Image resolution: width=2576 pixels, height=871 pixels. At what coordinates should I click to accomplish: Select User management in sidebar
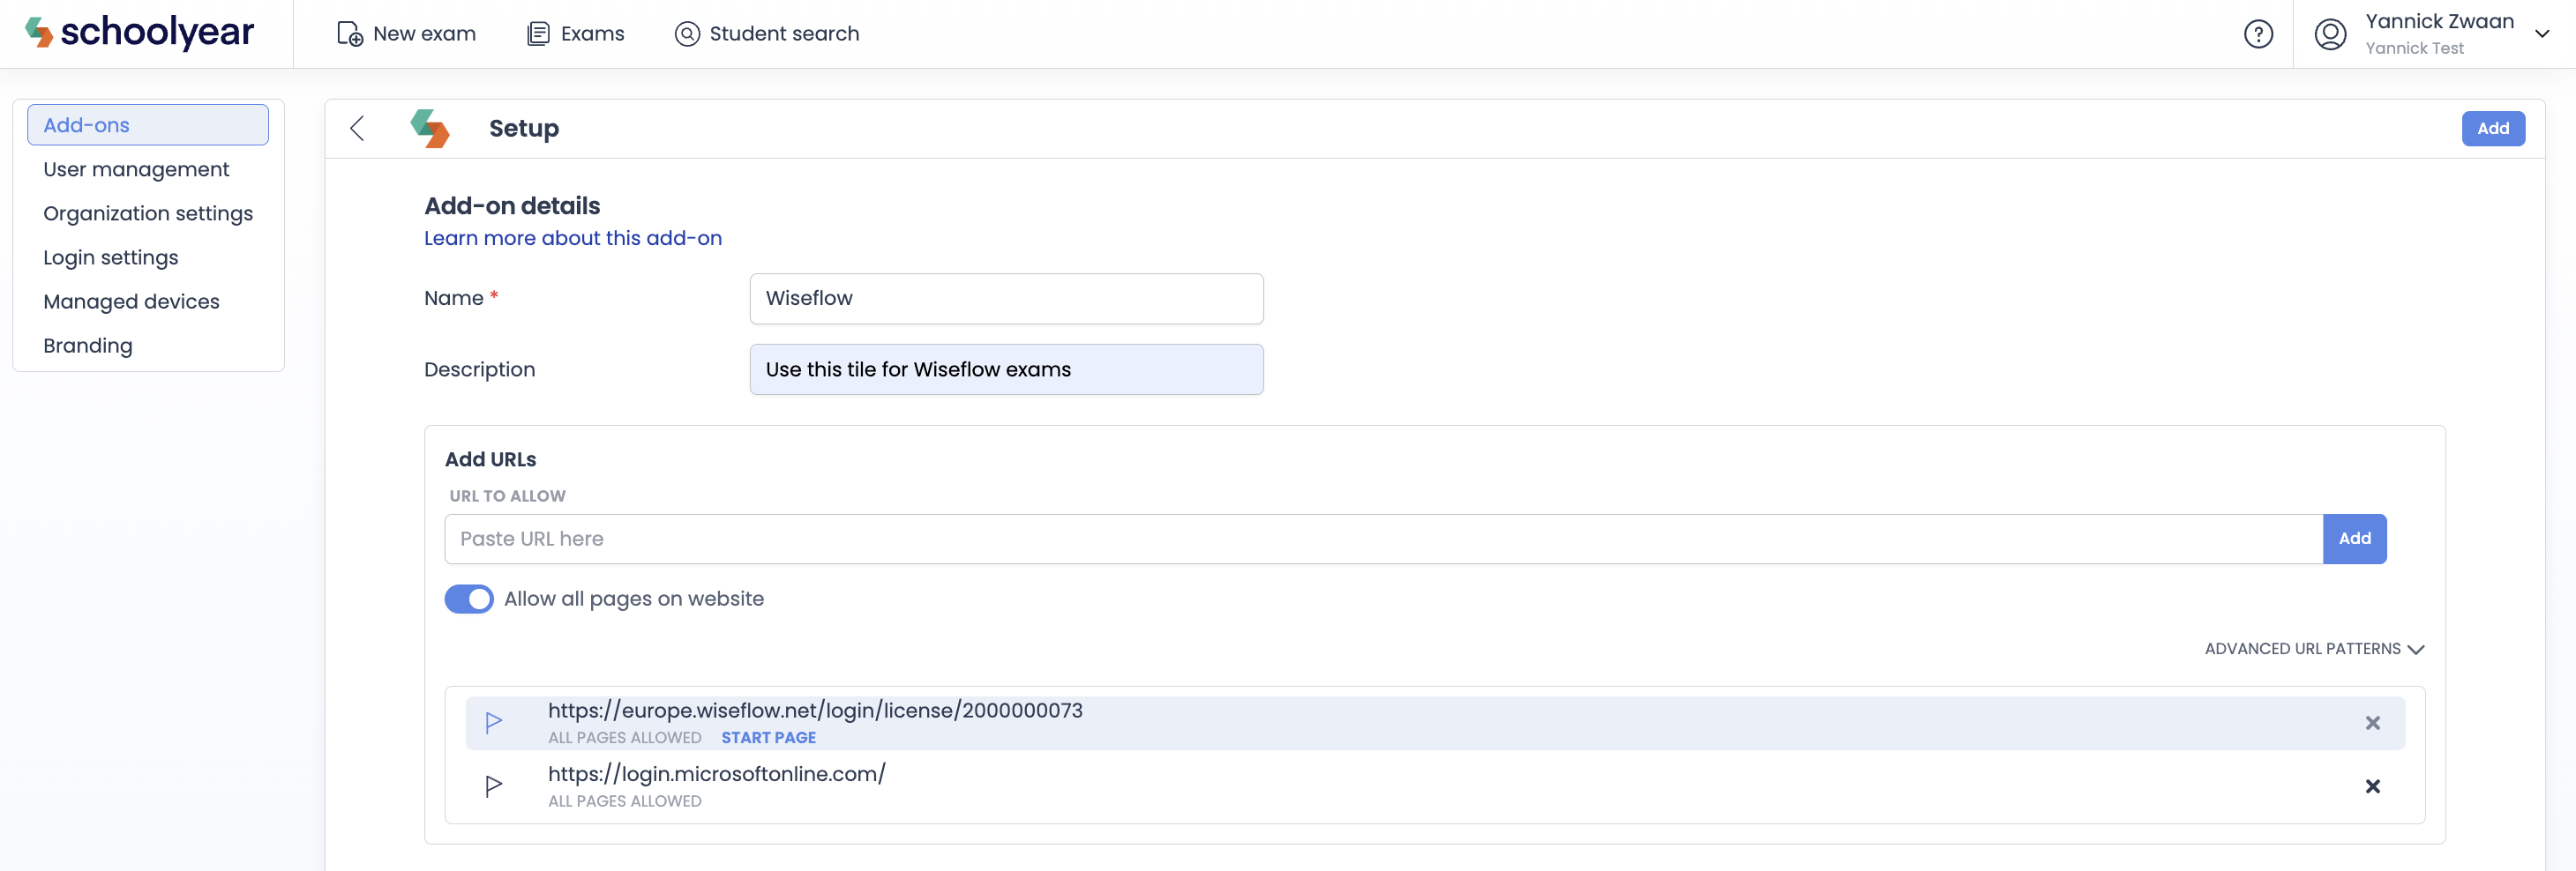click(x=136, y=170)
